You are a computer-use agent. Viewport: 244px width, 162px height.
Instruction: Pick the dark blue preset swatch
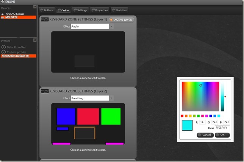[x=211, y=116]
